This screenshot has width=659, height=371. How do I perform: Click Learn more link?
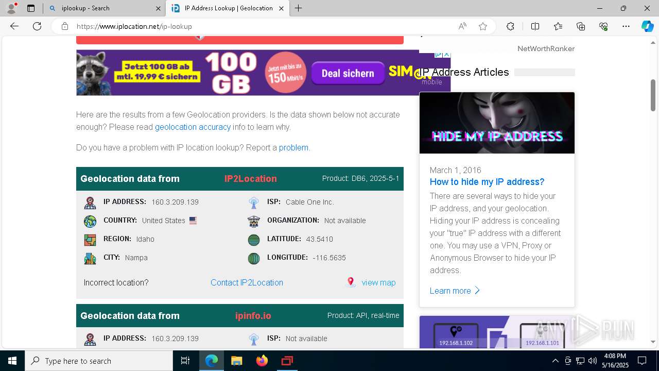455,291
